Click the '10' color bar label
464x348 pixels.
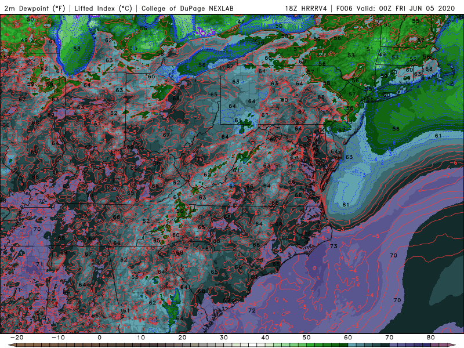pyautogui.click(x=141, y=338)
